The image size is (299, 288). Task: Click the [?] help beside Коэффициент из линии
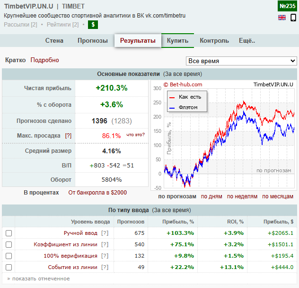tap(105, 244)
